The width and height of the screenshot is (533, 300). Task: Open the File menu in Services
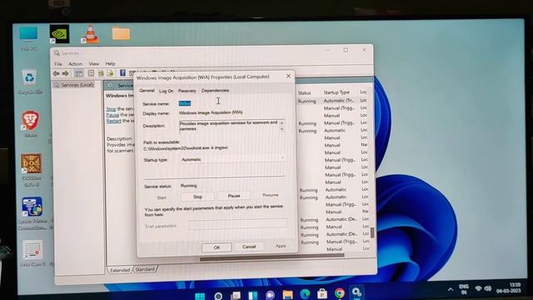click(x=58, y=63)
